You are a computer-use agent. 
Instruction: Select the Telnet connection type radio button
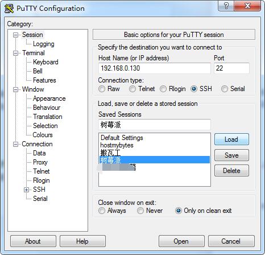pos(132,89)
